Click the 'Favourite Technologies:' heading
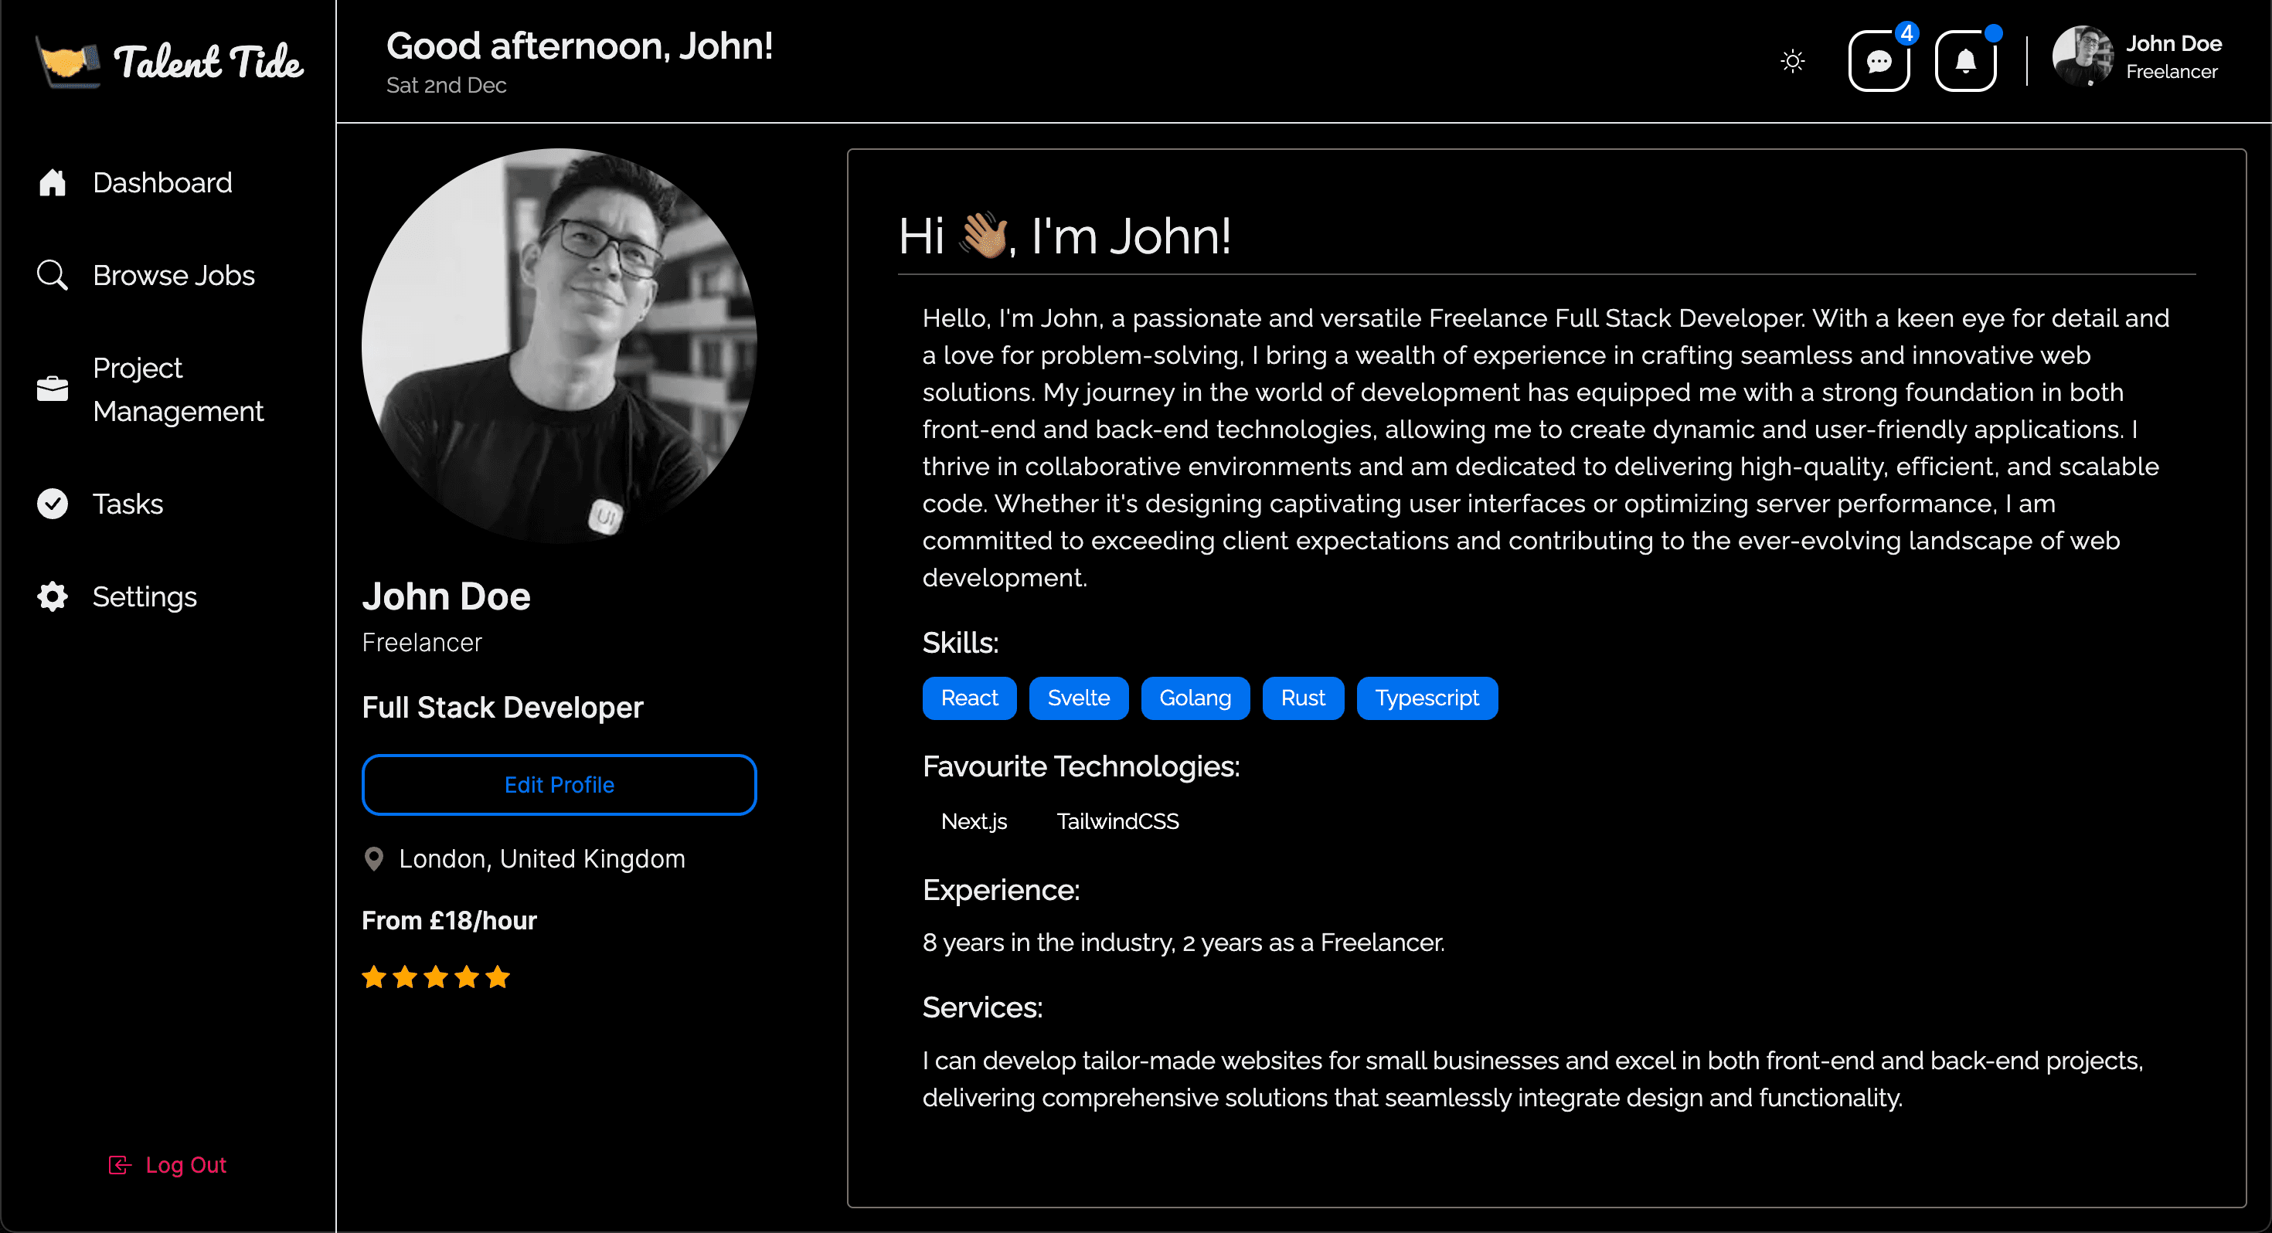Screen dimensions: 2272x1233 point(1081,766)
